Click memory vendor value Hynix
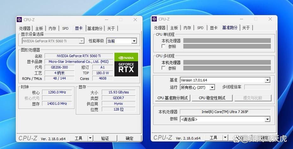Viewport: 293px width, 149px height. 119,104
